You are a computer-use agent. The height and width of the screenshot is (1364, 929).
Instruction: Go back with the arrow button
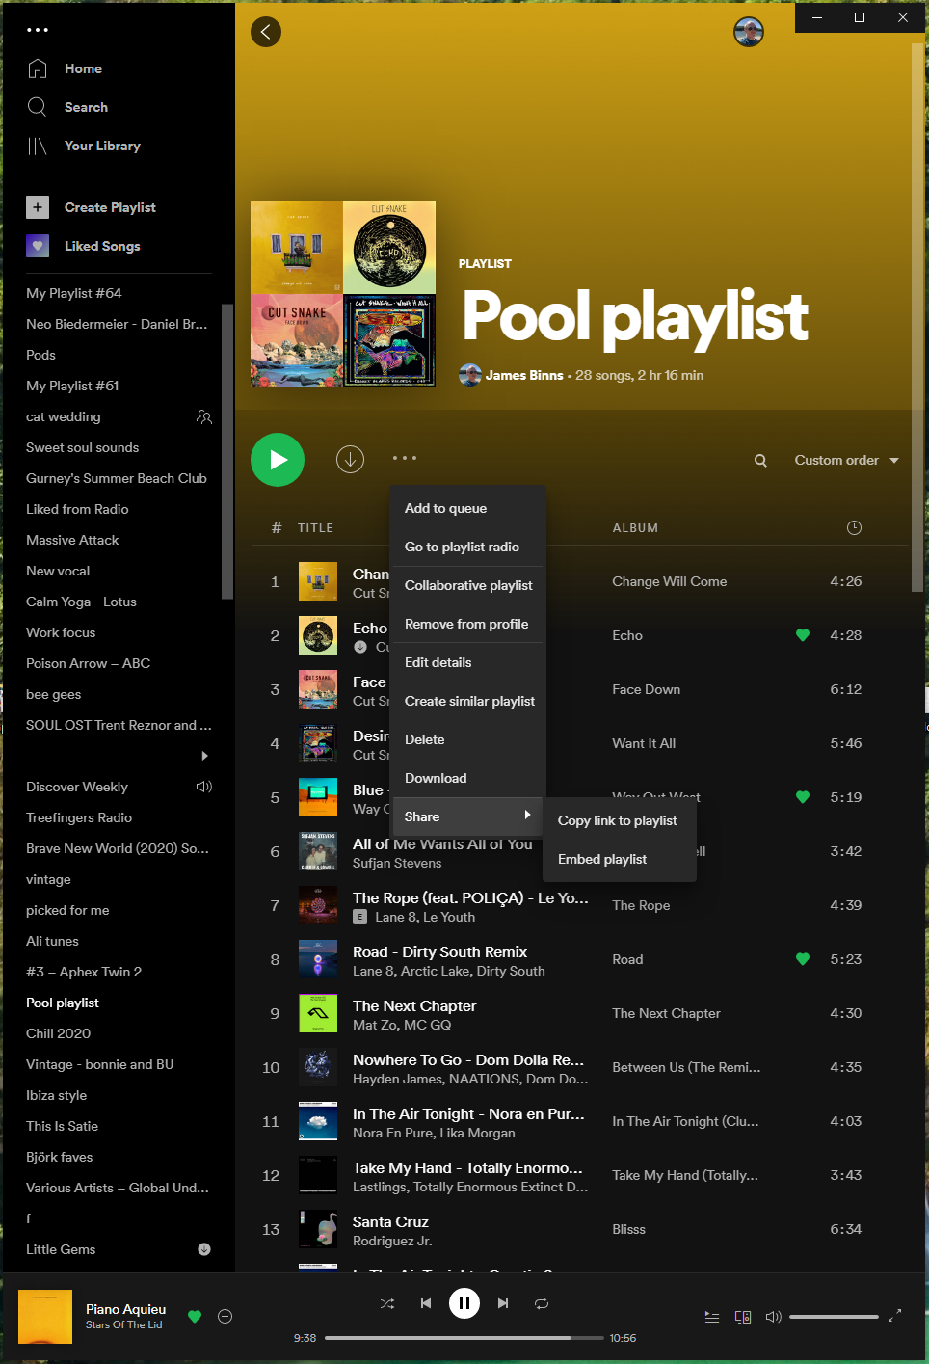pos(266,32)
